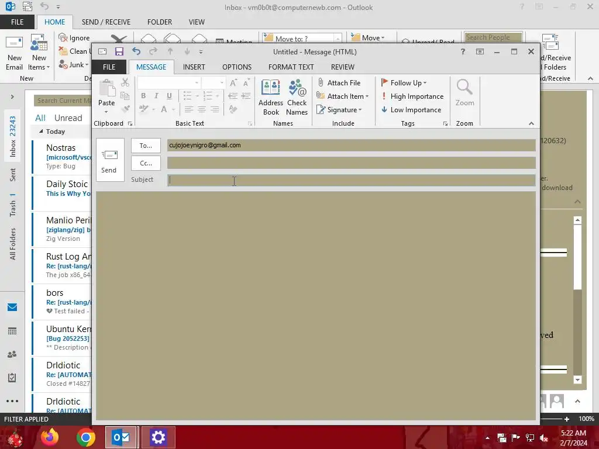Click the Copy icon
The image size is (599, 449).
(x=125, y=96)
